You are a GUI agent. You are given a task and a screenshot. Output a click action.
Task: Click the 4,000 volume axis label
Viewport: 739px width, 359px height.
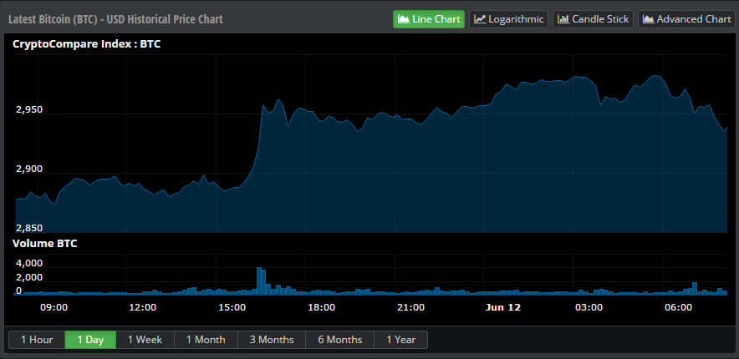(29, 264)
